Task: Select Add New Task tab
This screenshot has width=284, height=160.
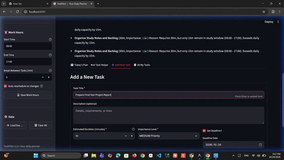Action: 121,65
